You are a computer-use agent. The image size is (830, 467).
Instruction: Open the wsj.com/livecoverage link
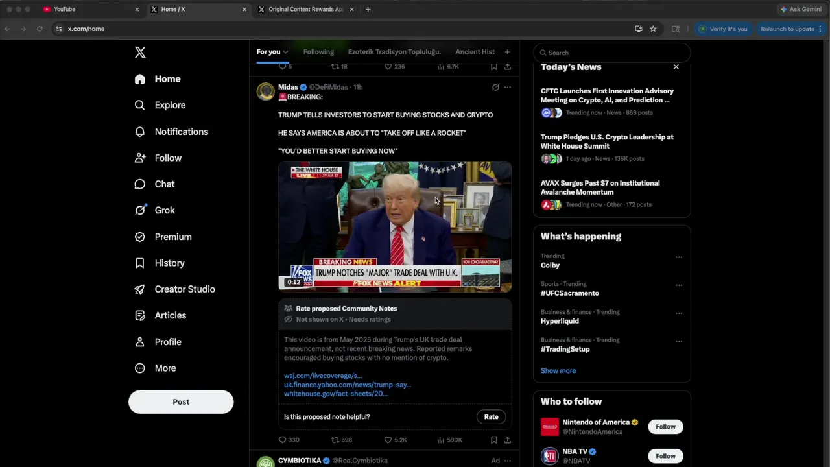323,376
